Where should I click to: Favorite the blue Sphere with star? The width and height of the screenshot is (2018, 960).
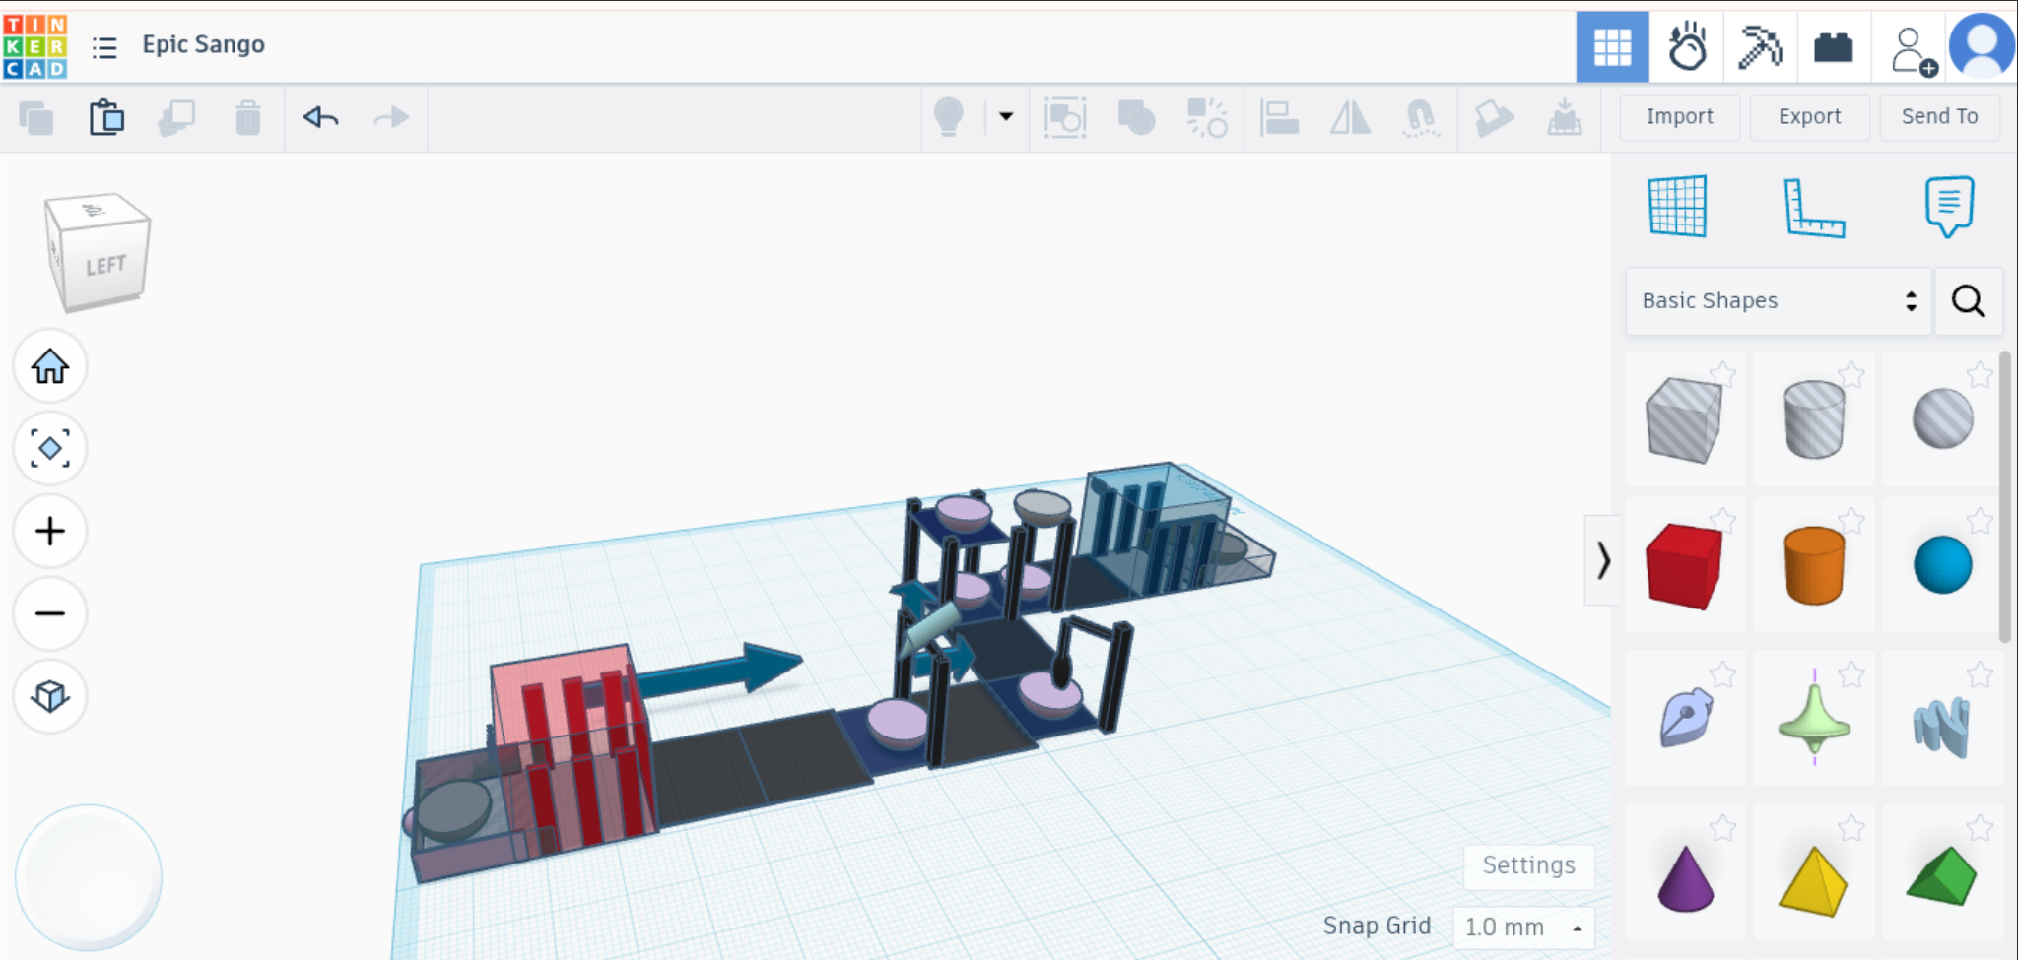click(1980, 520)
